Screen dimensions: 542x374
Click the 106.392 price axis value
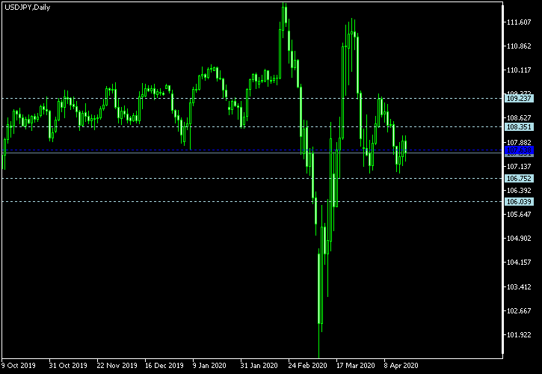click(x=519, y=191)
